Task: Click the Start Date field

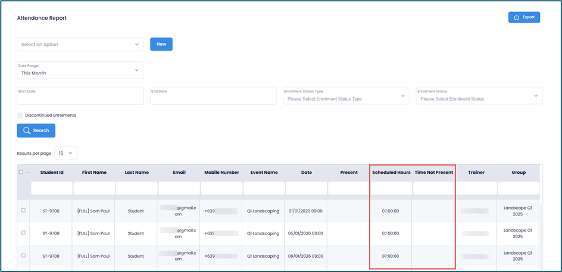Action: (x=80, y=96)
